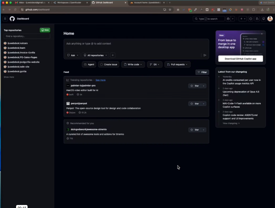
Task: Star the awesome-stremio repository
Action: 195,130
